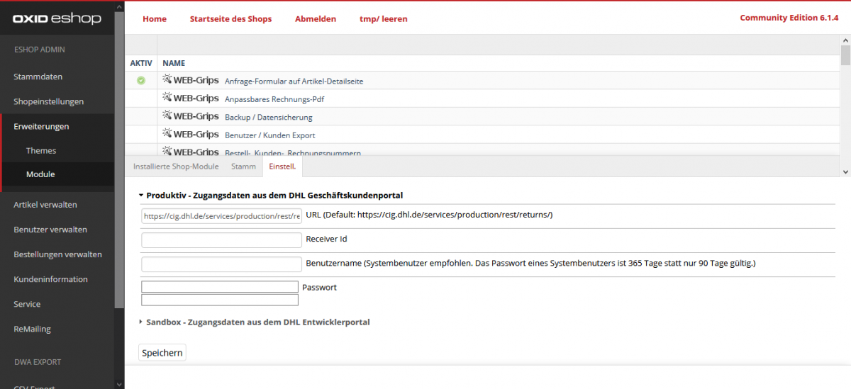Viewport: 851px width, 389px height.
Task: Click the DWA EXPORT sidebar heading
Action: [38, 362]
